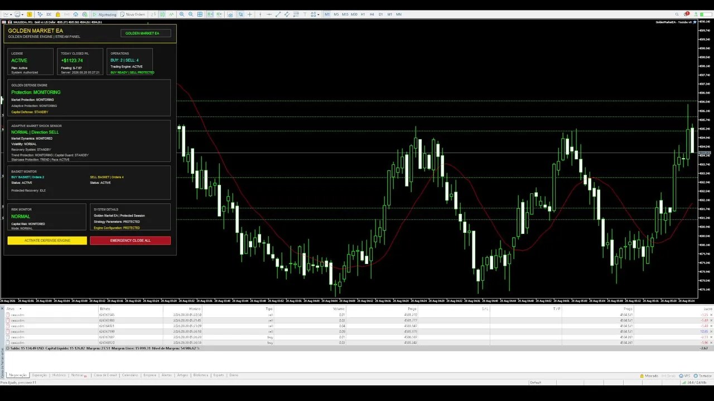The width and height of the screenshot is (714, 401).
Task: Open the Calendário tab
Action: tap(130, 375)
